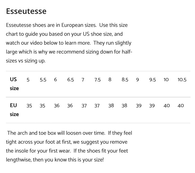Click the second EU 37 value
Image resolution: width=195 pixels, height=173 pixels.
tap(97, 106)
